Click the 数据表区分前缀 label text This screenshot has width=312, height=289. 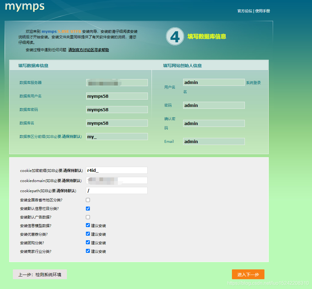[51, 137]
